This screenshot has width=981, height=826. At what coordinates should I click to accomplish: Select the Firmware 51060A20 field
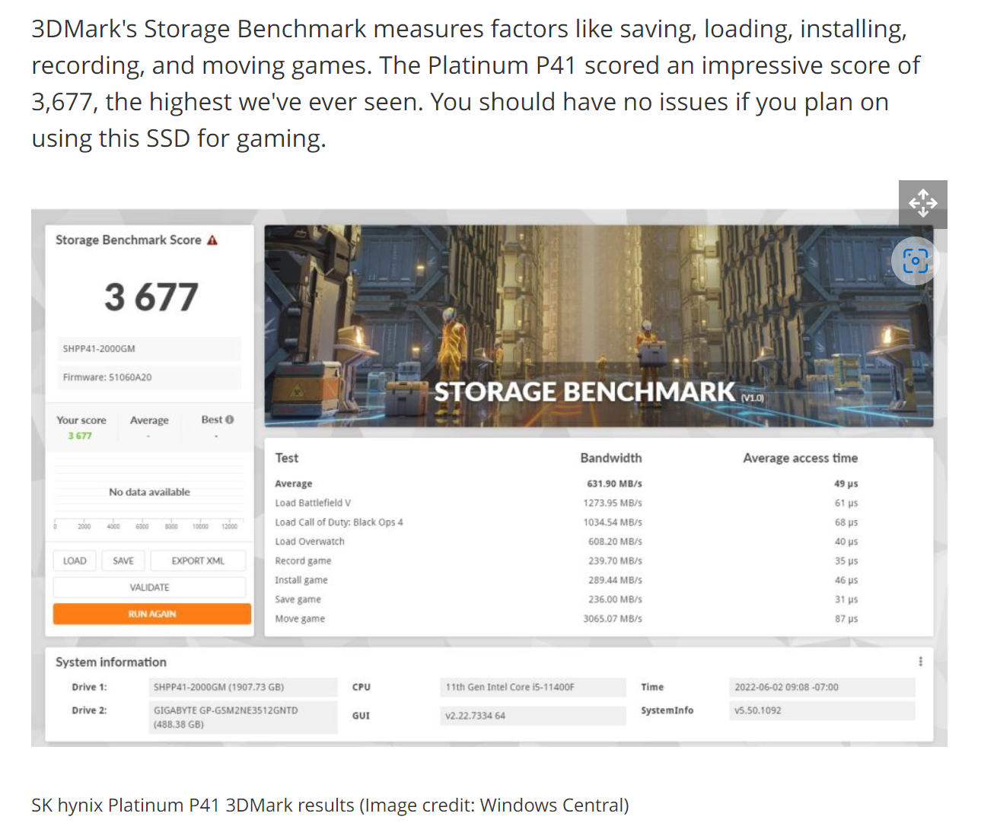149,377
